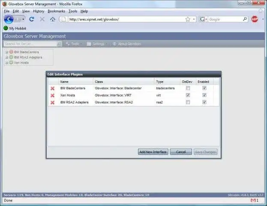Open the search engine selector dropdown
Image resolution: width=267 pixels, height=206 pixels.
pos(206,19)
